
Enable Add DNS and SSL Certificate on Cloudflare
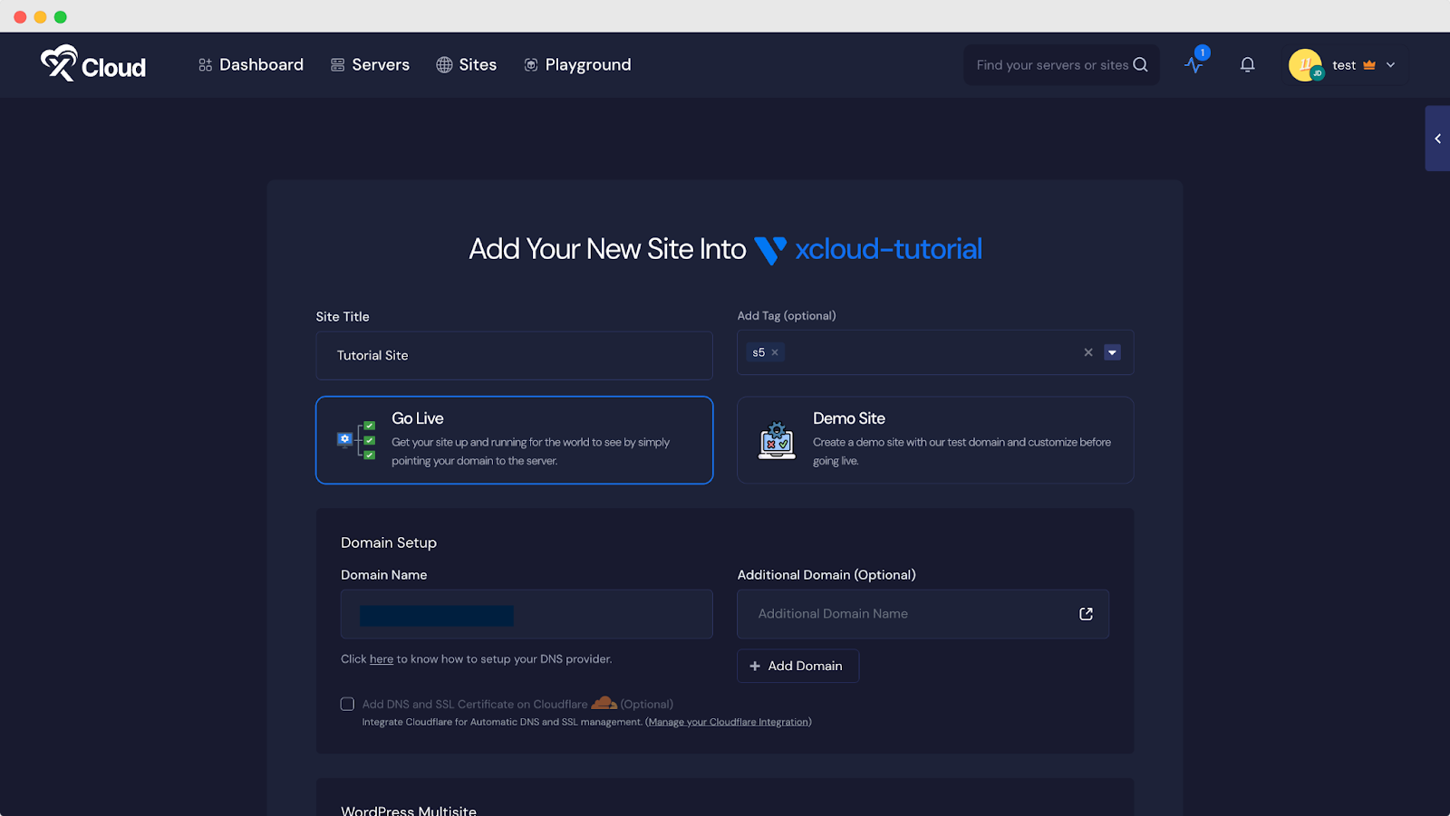point(347,704)
